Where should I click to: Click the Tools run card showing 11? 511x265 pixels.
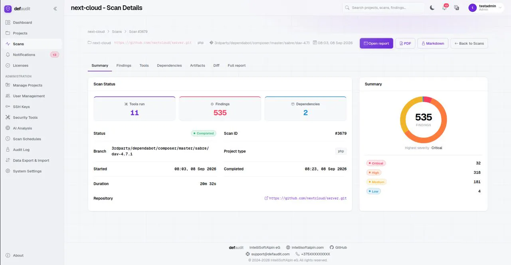point(135,109)
